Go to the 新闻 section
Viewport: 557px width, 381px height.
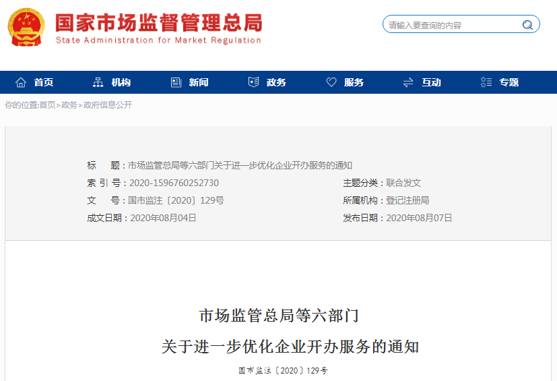click(x=199, y=82)
